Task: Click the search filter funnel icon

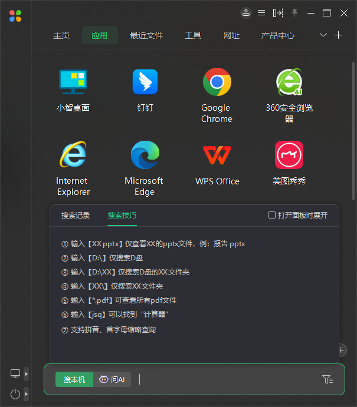Action: [327, 379]
